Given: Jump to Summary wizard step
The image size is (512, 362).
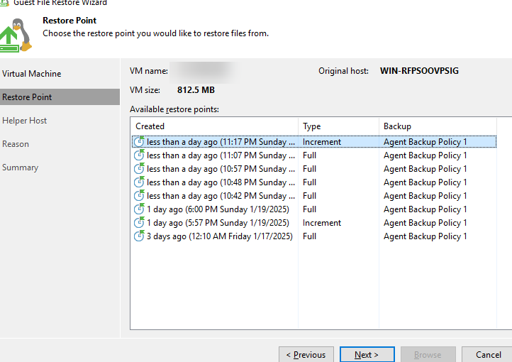Looking at the screenshot, I should point(20,168).
